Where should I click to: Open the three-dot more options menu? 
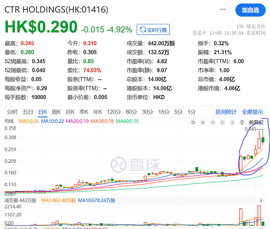[x=223, y=9]
